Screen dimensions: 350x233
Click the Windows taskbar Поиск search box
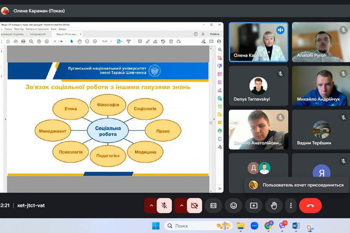pyautogui.click(x=194, y=226)
